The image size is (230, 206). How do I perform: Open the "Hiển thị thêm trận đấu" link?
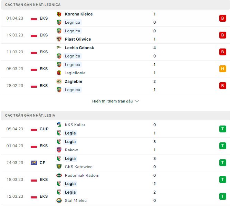coord(112,101)
